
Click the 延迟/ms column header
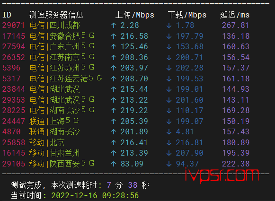(x=235, y=15)
